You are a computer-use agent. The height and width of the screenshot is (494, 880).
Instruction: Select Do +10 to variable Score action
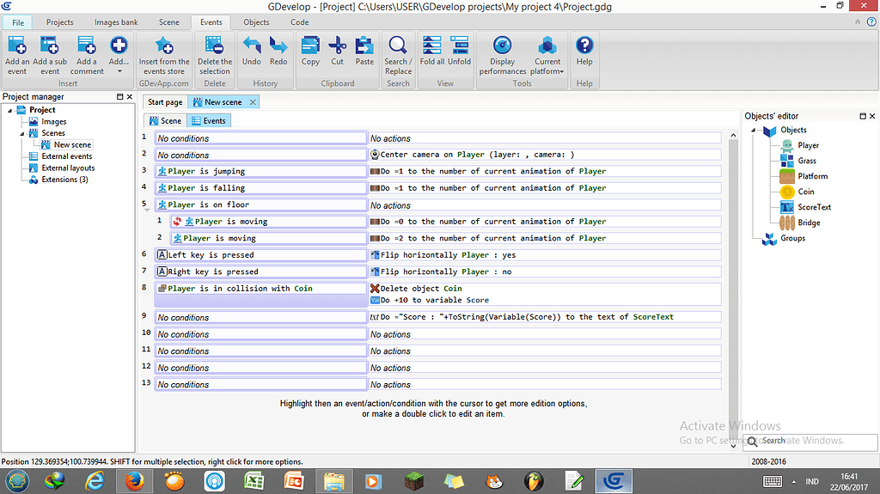click(x=430, y=301)
